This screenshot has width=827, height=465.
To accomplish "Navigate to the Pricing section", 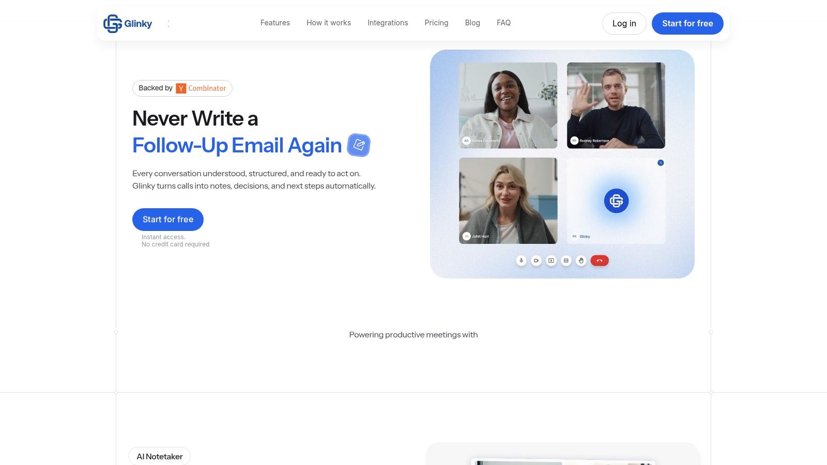I will (436, 23).
